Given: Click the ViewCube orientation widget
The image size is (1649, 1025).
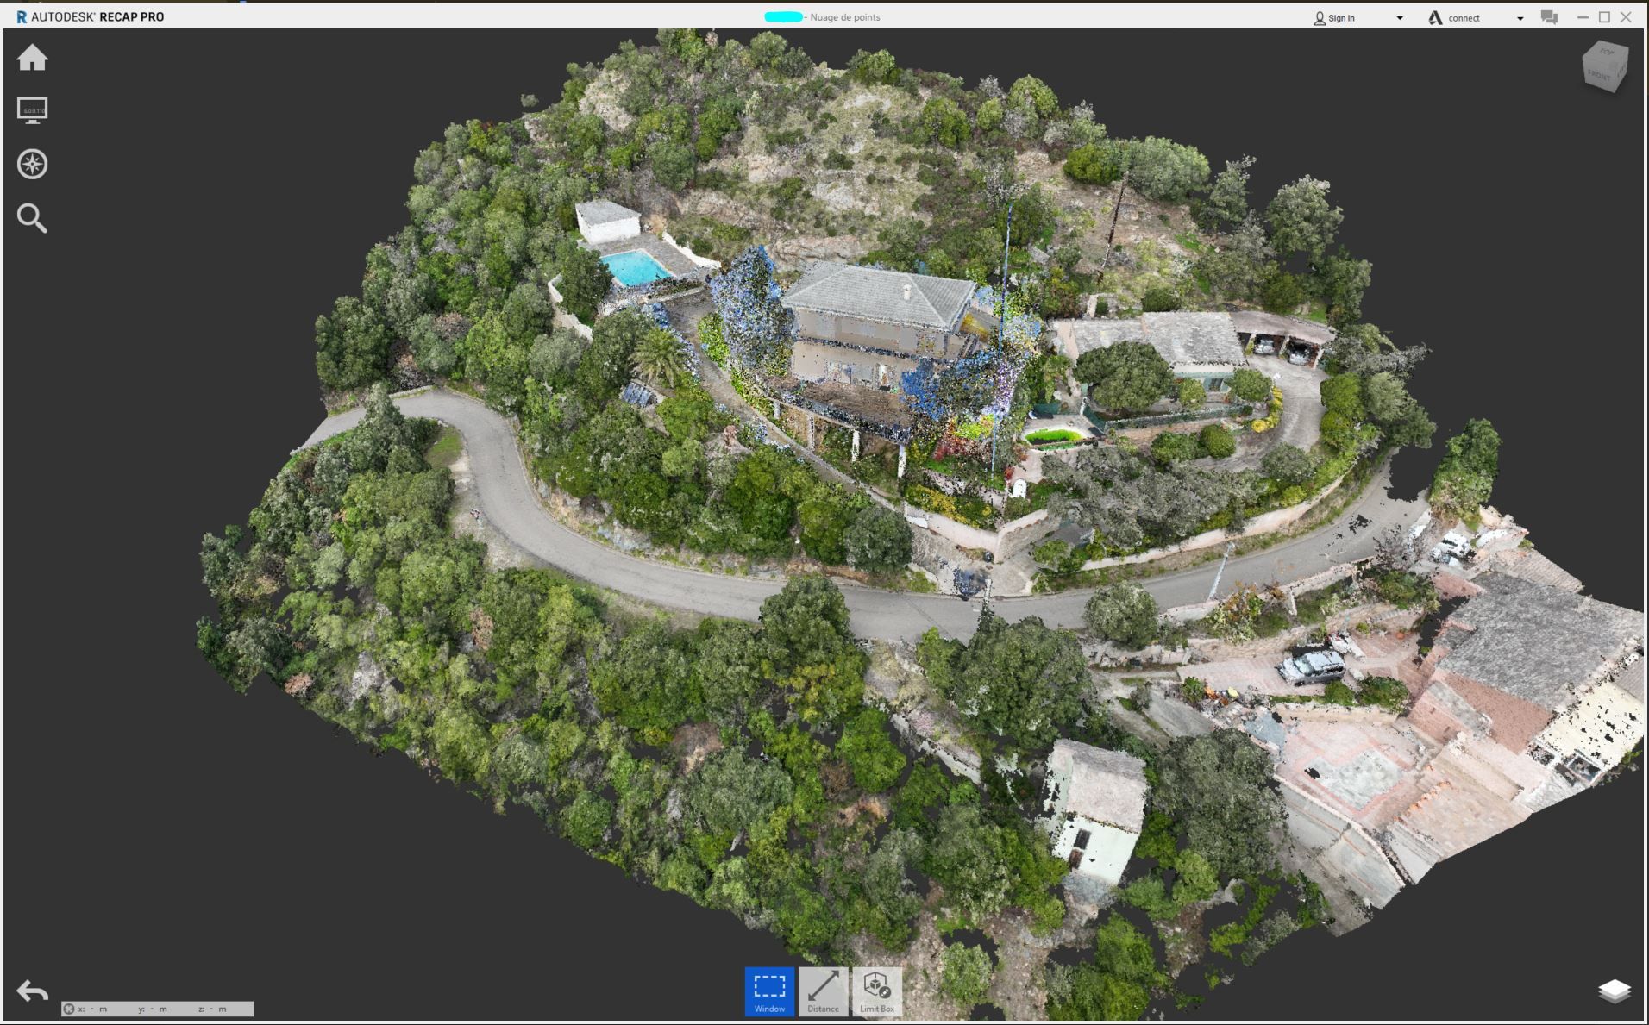Looking at the screenshot, I should [1605, 66].
